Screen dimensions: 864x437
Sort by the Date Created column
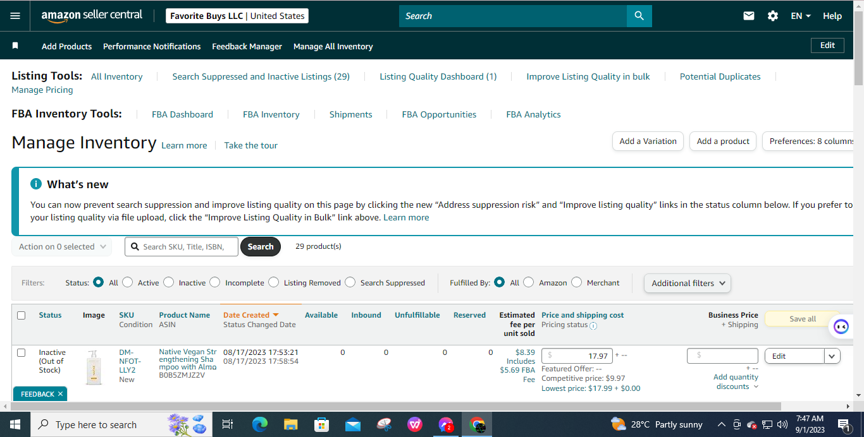250,314
